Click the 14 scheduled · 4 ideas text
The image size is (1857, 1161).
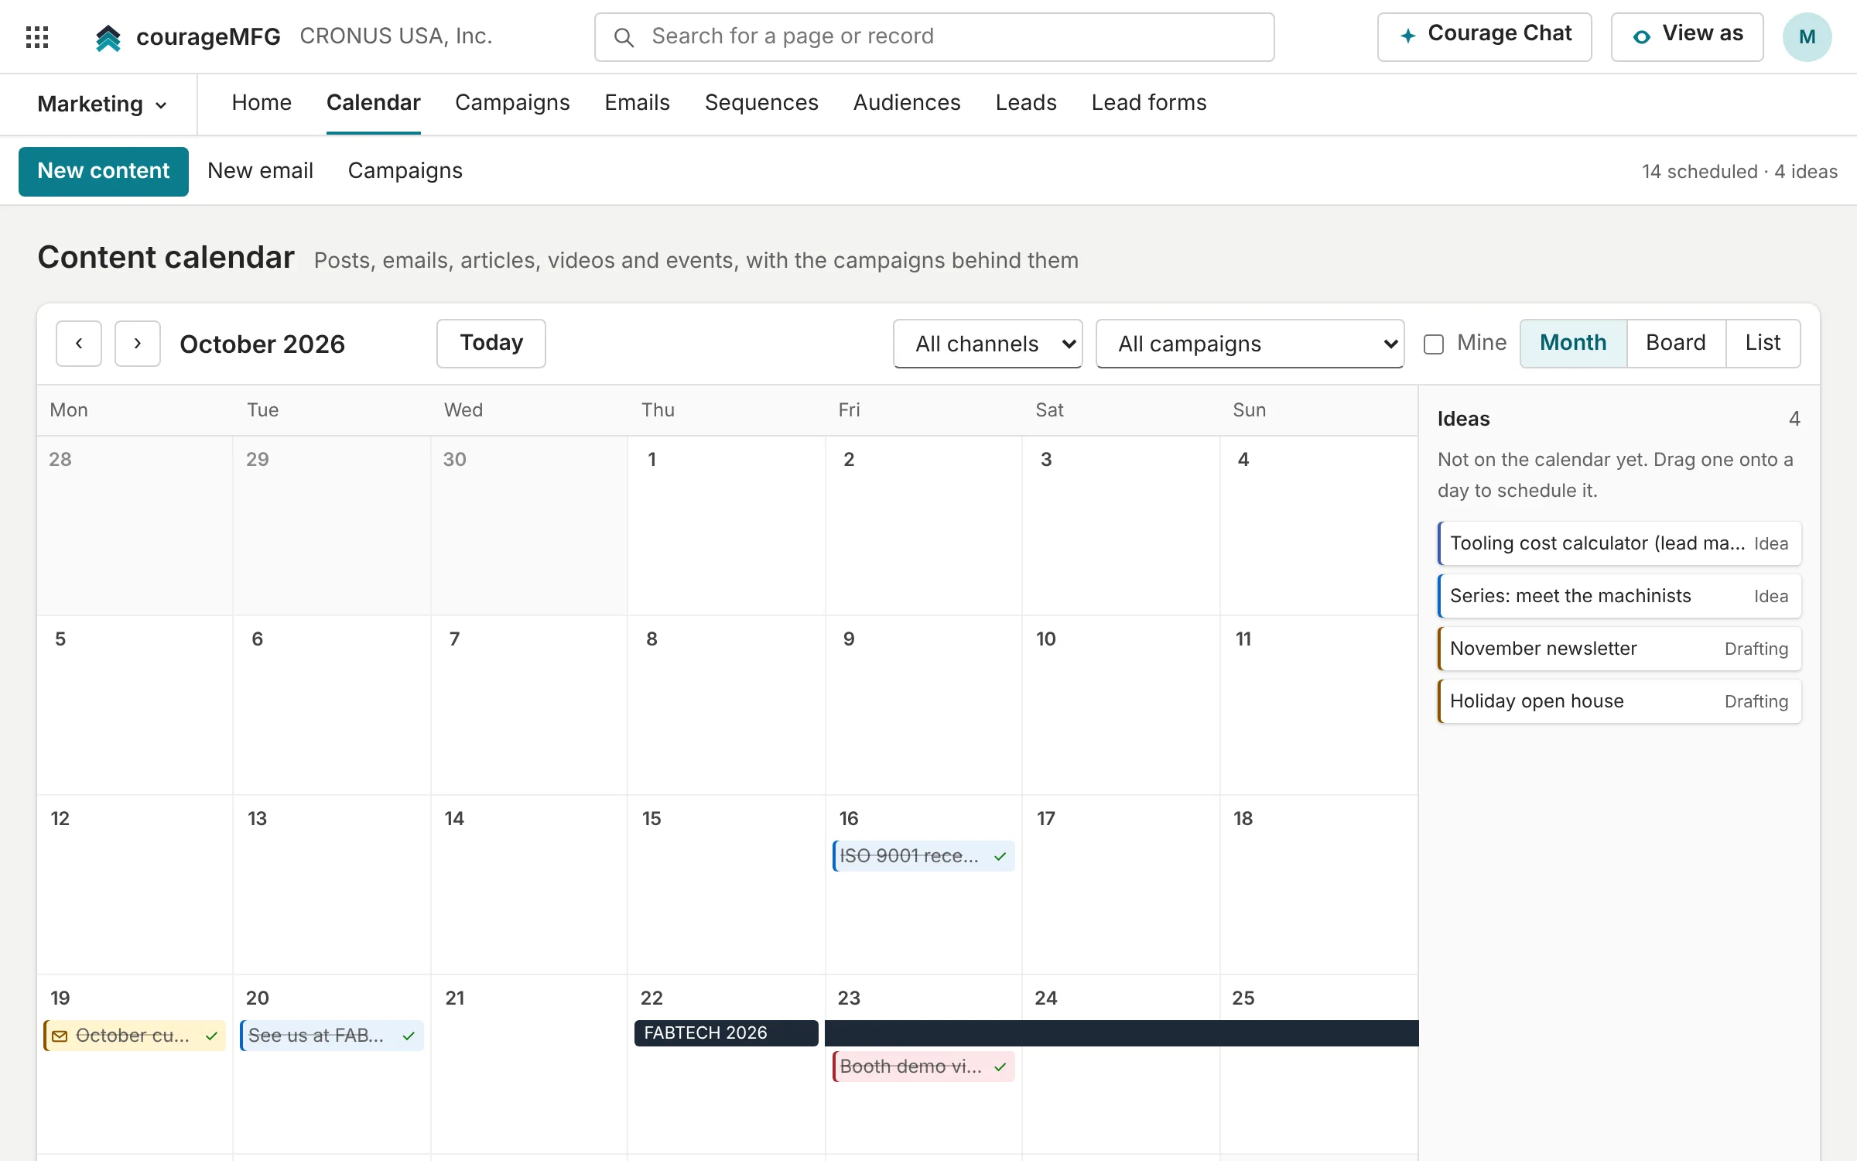[x=1739, y=172]
